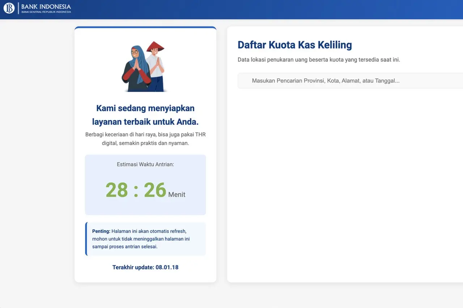Screen dimensions: 463x308
Task: Select the Penting notice panel
Action: click(145, 239)
